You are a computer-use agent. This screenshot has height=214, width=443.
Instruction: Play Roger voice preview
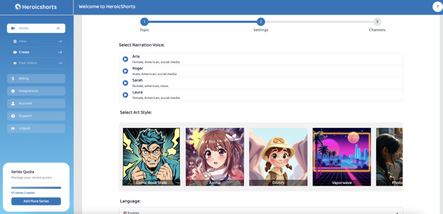[125, 71]
